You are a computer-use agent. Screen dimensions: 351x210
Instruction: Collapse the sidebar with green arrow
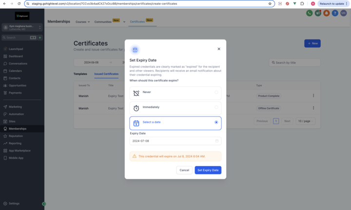coord(44,204)
